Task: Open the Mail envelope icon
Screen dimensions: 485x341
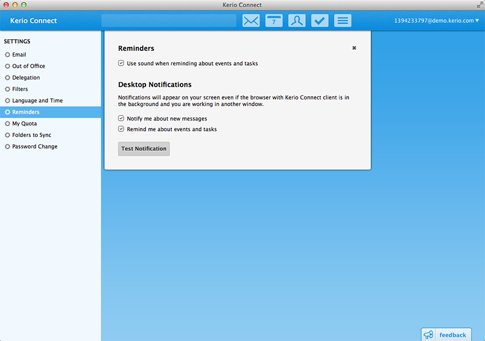Action: (251, 21)
